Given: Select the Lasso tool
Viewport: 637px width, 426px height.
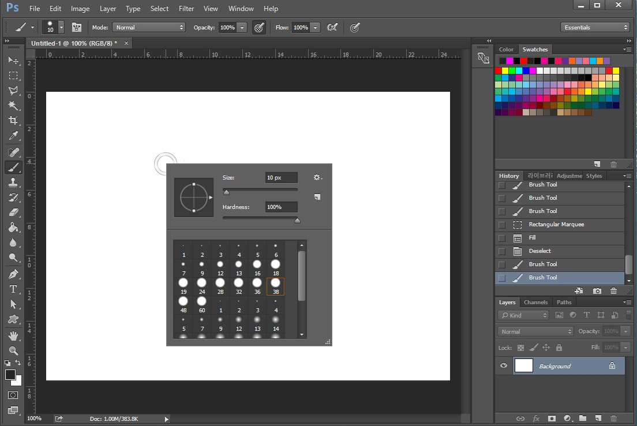Looking at the screenshot, I should pyautogui.click(x=13, y=91).
